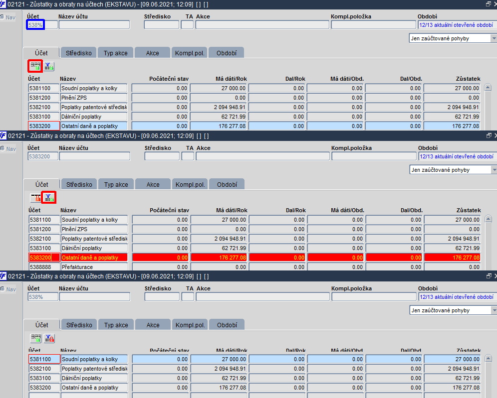Click the filter icon with red mark in bottom window
This screenshot has height=398, width=497.
pyautogui.click(x=49, y=338)
